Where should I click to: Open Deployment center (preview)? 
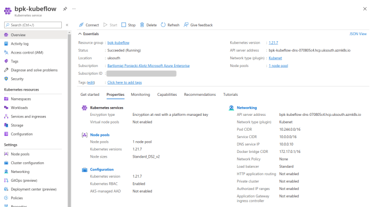(33, 189)
